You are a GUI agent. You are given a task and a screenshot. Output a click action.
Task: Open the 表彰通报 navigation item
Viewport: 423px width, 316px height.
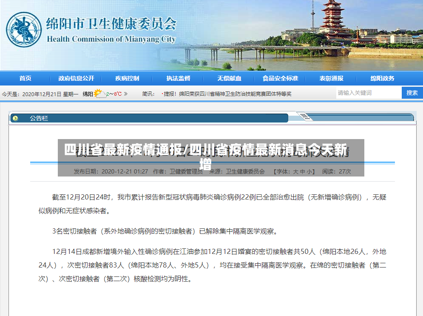331,78
